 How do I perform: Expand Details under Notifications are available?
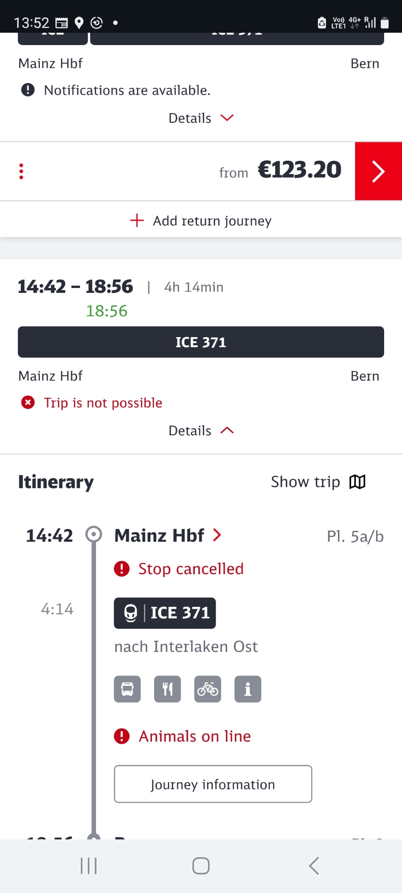[x=201, y=118]
